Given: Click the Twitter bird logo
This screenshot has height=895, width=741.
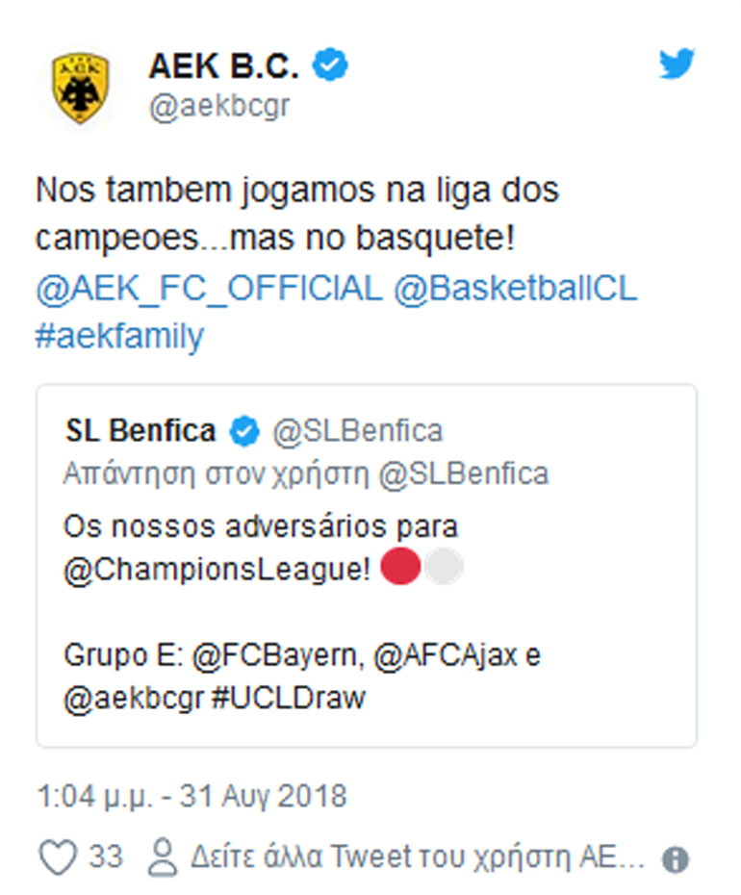Looking at the screenshot, I should tap(677, 65).
